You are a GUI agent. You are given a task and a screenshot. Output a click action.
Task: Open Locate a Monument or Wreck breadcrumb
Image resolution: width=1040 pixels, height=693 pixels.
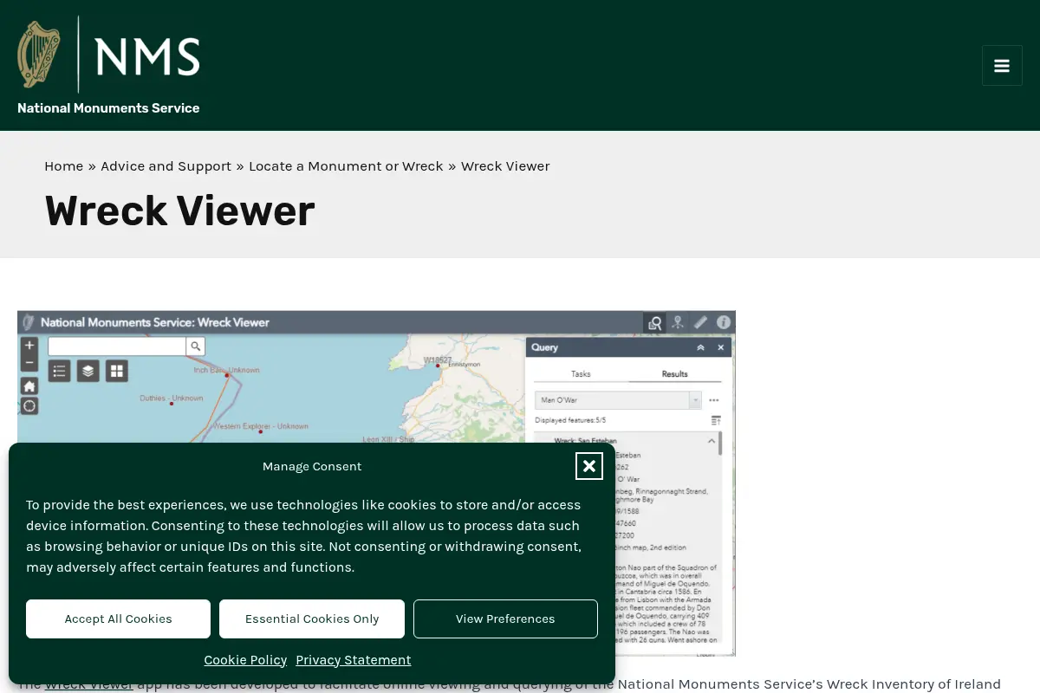click(346, 166)
